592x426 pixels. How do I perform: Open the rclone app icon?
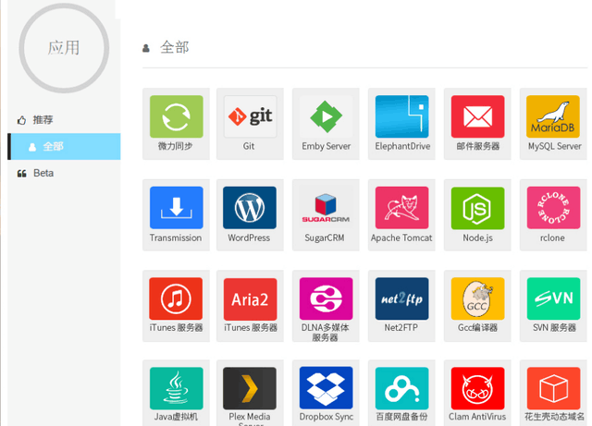(x=553, y=208)
